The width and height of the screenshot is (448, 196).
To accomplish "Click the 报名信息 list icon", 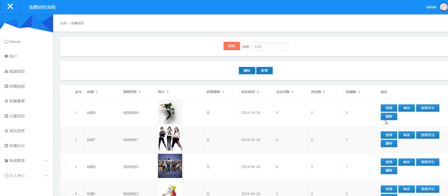I will [6, 131].
